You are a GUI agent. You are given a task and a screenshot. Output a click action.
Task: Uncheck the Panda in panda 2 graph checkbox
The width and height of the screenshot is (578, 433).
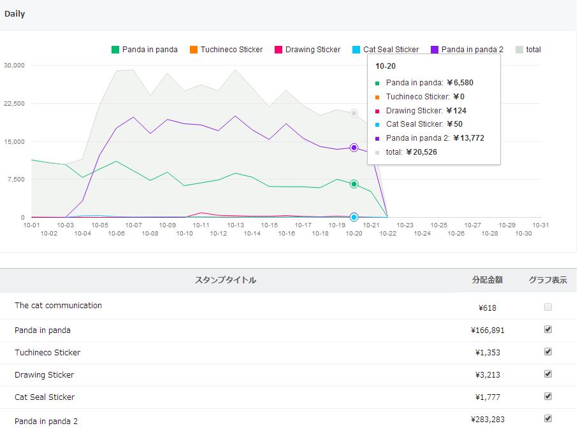point(548,418)
